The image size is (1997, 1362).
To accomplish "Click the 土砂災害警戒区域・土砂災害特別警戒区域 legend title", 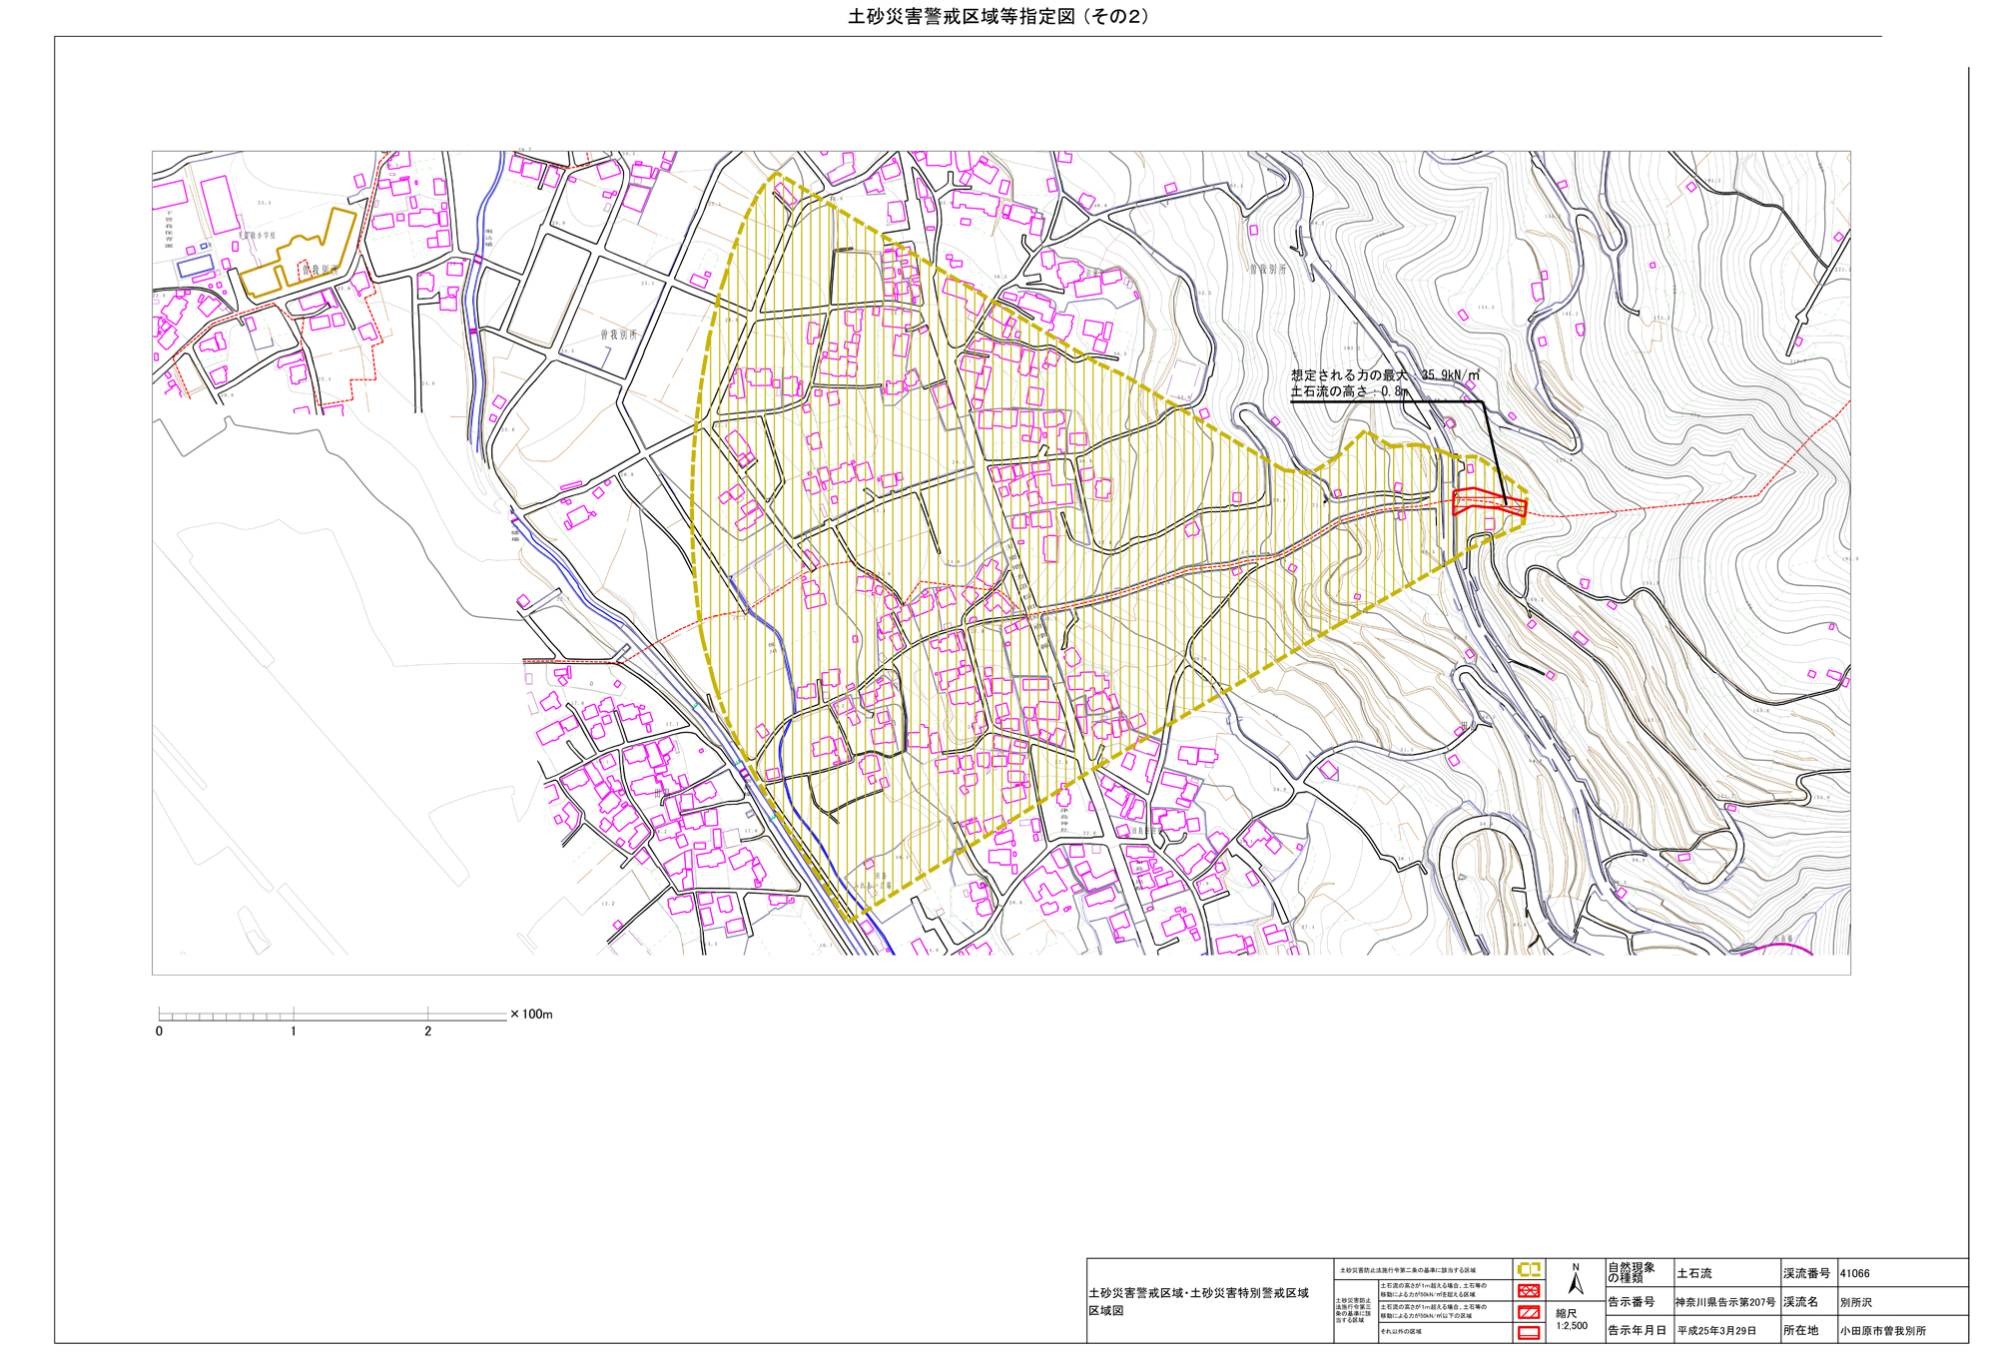I will point(1198,1293).
